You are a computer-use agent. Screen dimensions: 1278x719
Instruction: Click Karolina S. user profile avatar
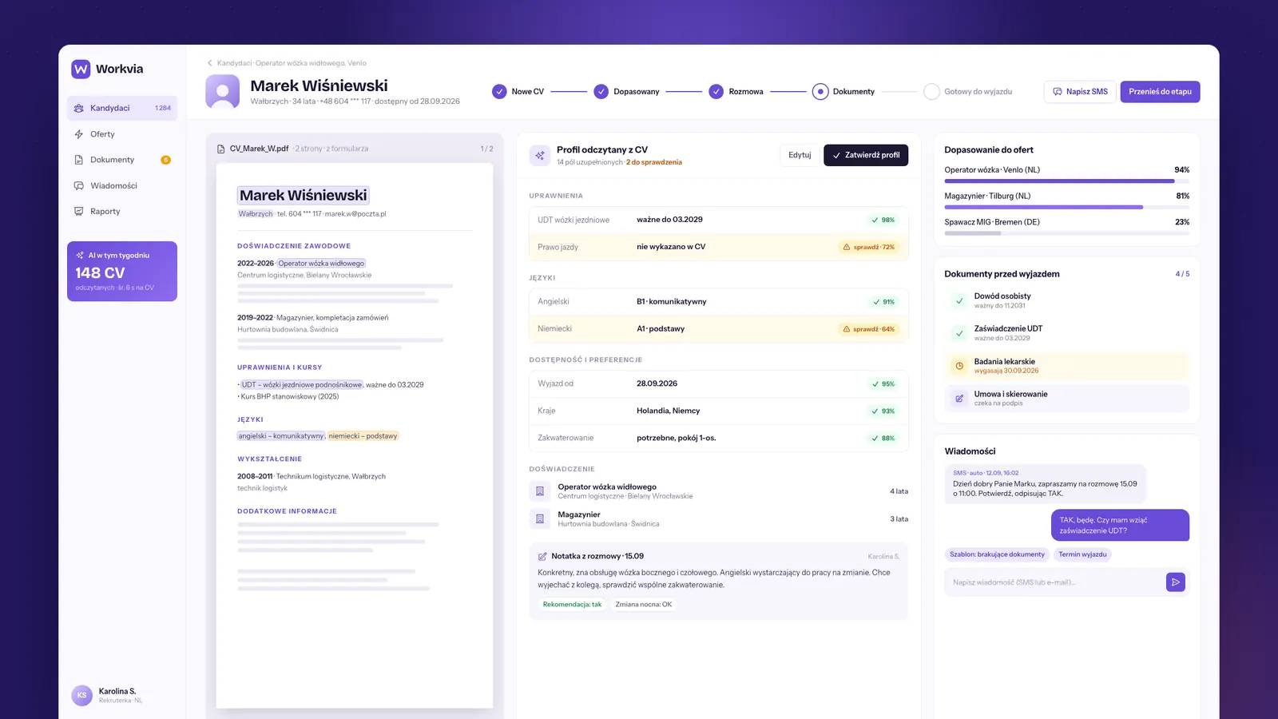point(81,696)
